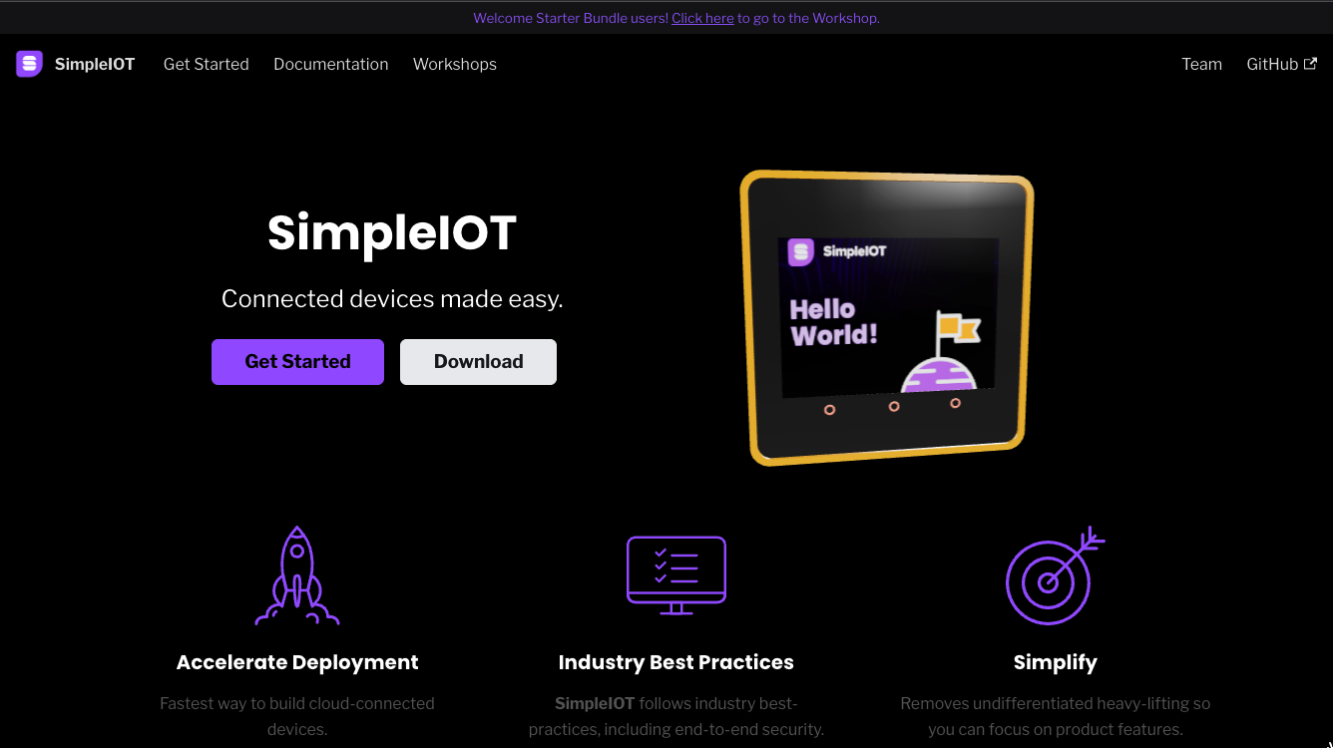
Task: Click the bullseye target icon above Simplify
Action: pos(1051,576)
